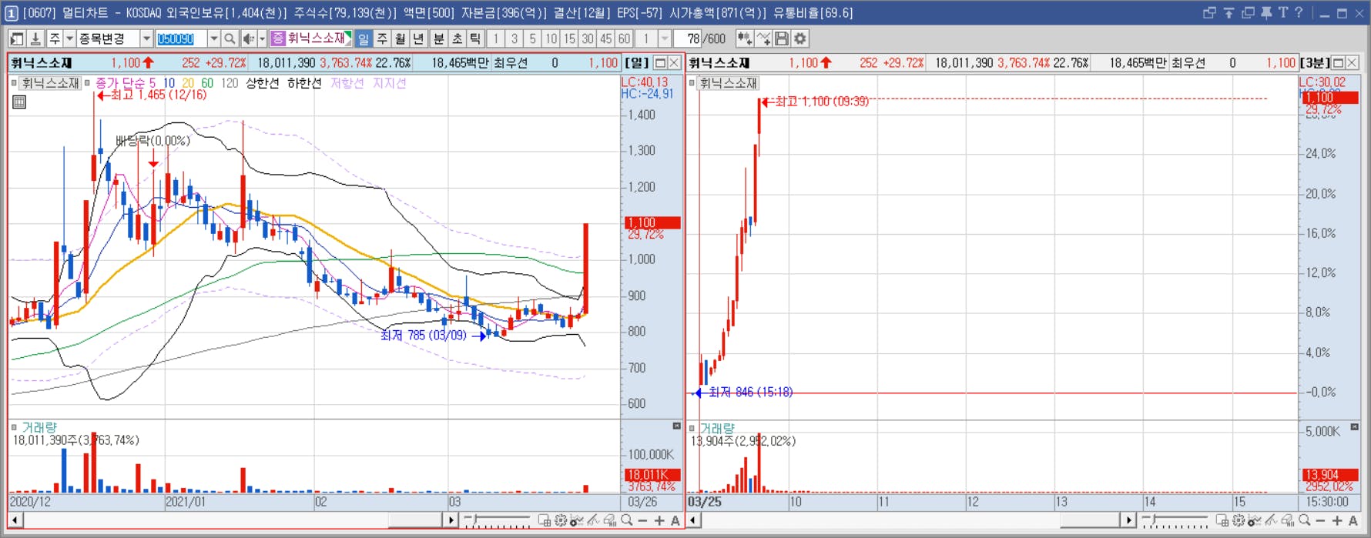Click the 종가 단순 moving average label

click(120, 83)
